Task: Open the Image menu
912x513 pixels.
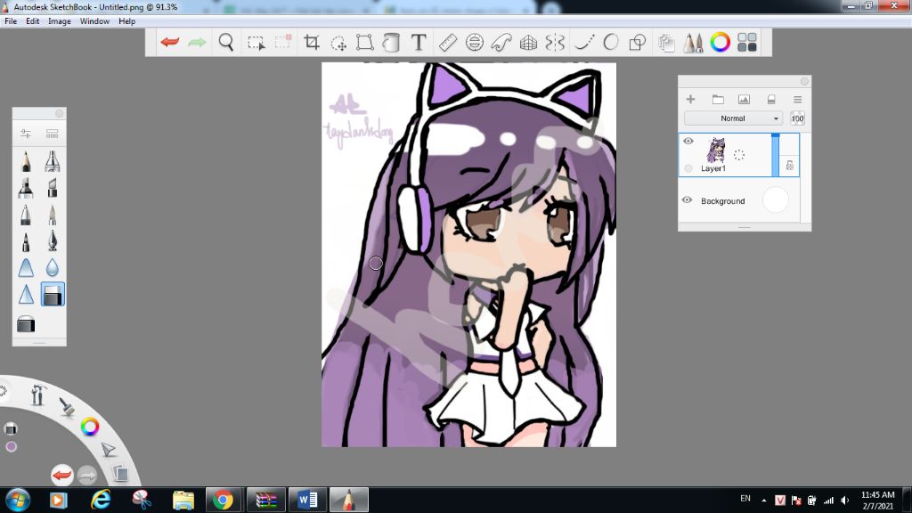Action: (60, 21)
